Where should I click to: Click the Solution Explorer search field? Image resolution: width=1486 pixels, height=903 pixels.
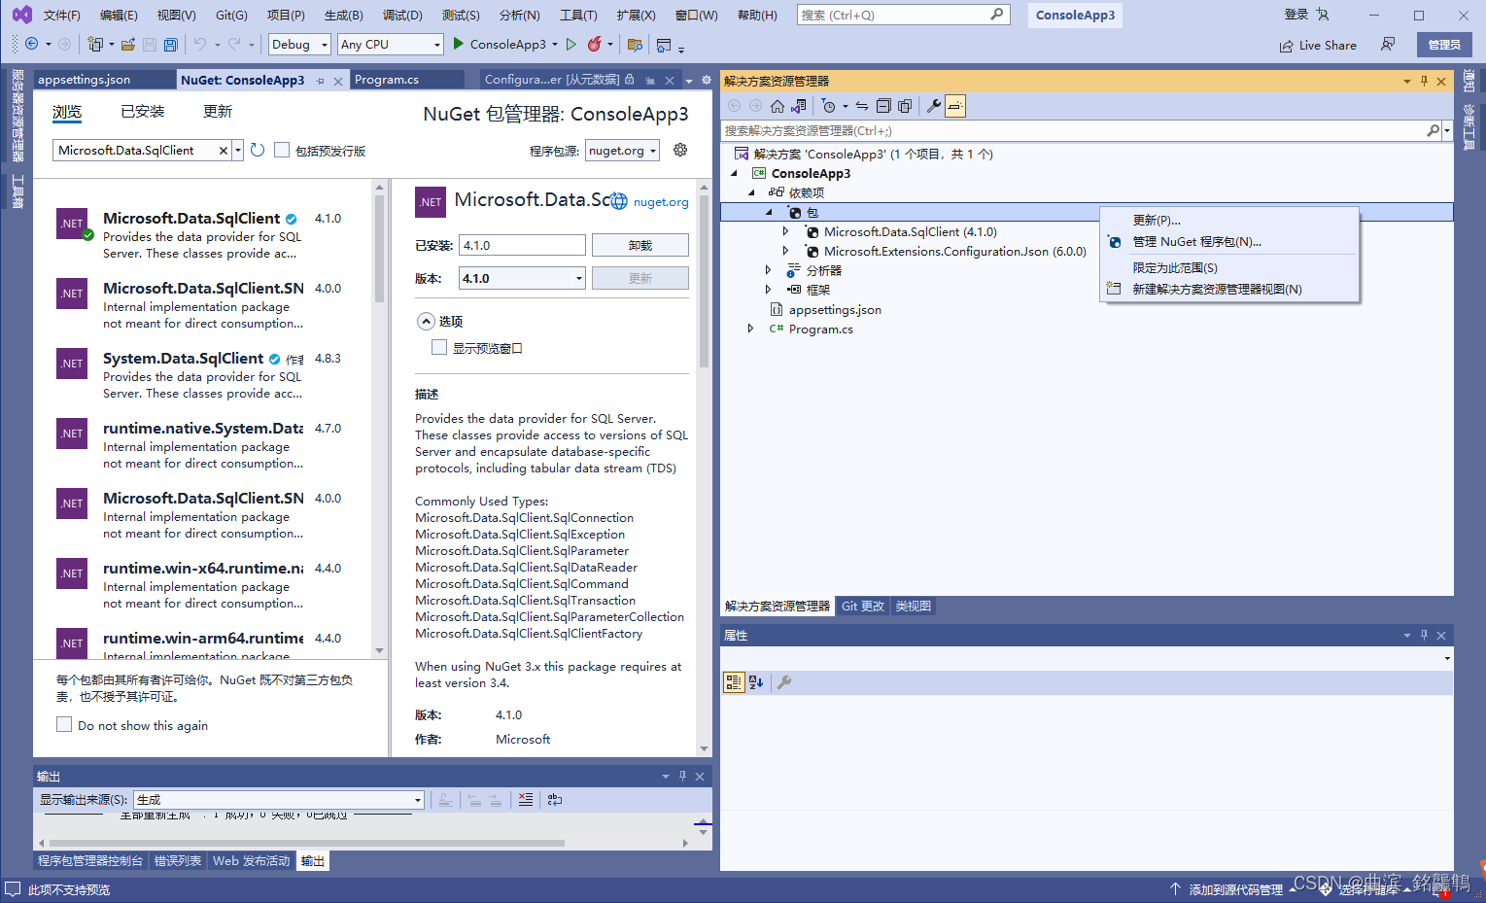1074,130
